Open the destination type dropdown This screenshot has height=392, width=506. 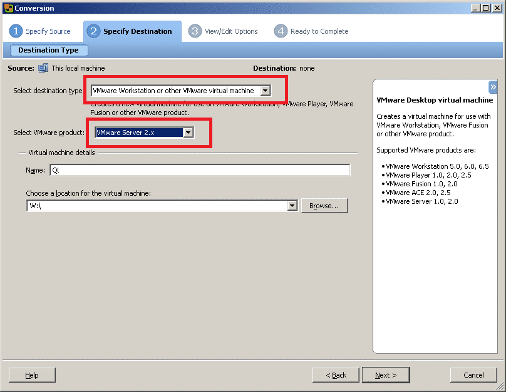tap(266, 91)
